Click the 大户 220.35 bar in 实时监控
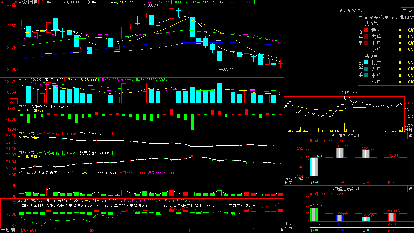The height and width of the screenshot is (233, 414). point(366,154)
